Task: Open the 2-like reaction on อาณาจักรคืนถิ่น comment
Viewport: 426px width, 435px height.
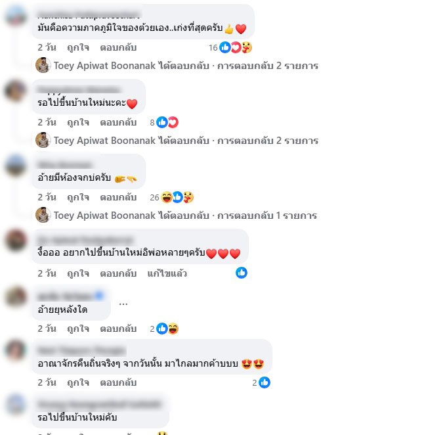Action: point(261,382)
